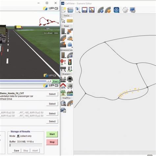Select the mountain terrain scenery tool

click(70, 93)
